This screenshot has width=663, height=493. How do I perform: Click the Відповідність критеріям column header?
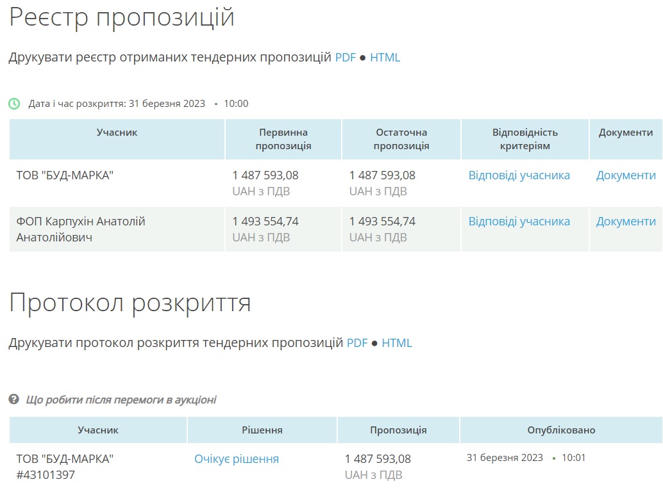click(x=525, y=139)
